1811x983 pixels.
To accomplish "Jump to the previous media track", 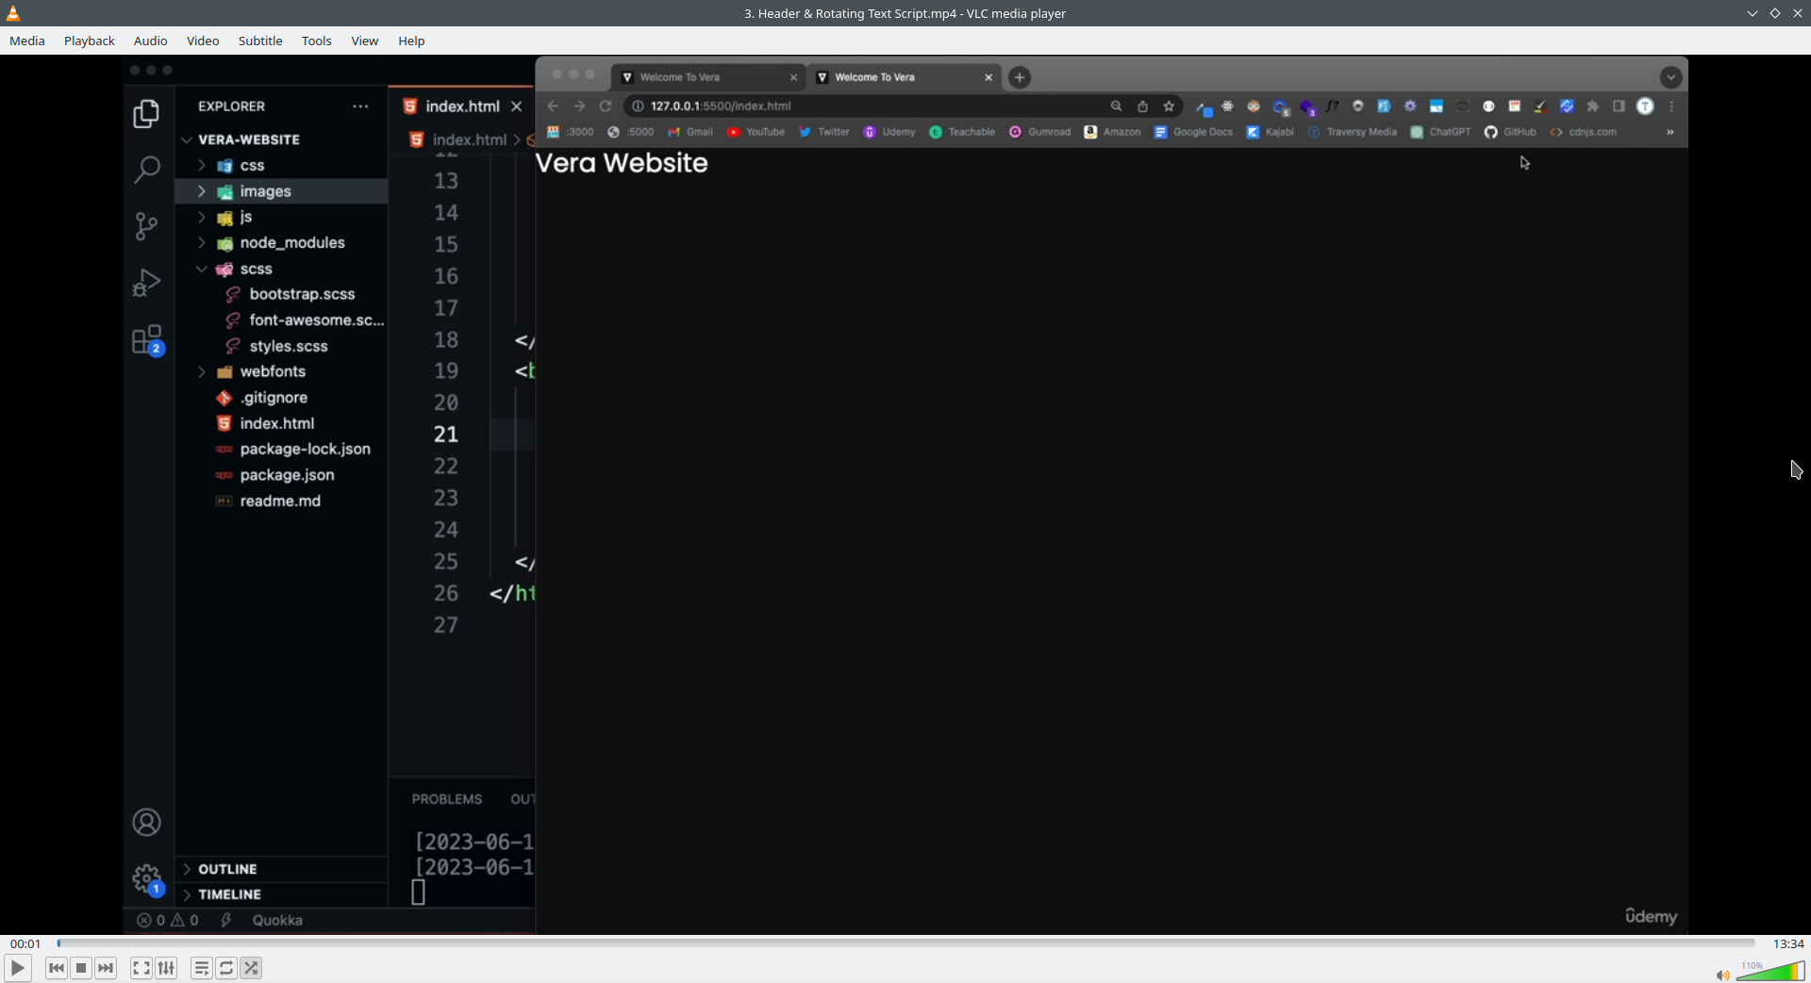I will click(x=57, y=968).
